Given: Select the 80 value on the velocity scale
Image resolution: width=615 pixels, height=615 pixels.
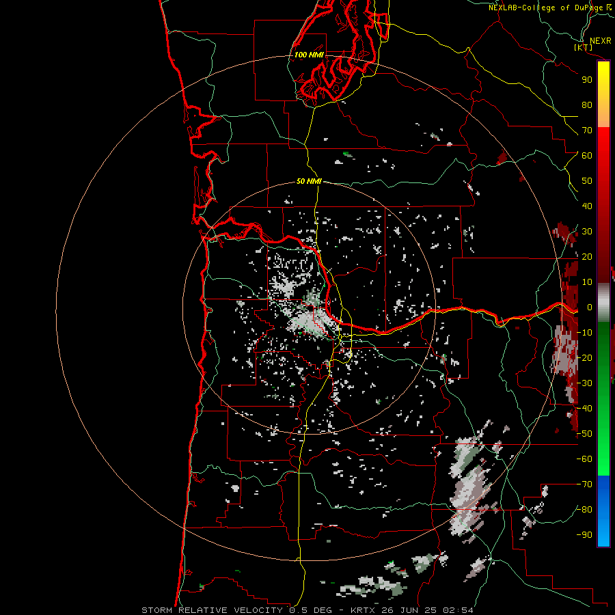Looking at the screenshot, I should pos(587,105).
